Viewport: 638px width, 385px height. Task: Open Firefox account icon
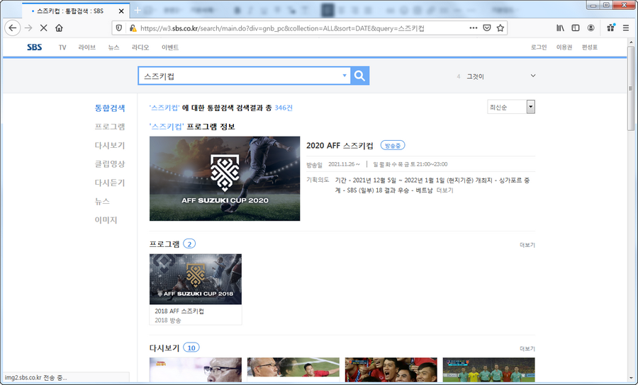pyautogui.click(x=591, y=28)
